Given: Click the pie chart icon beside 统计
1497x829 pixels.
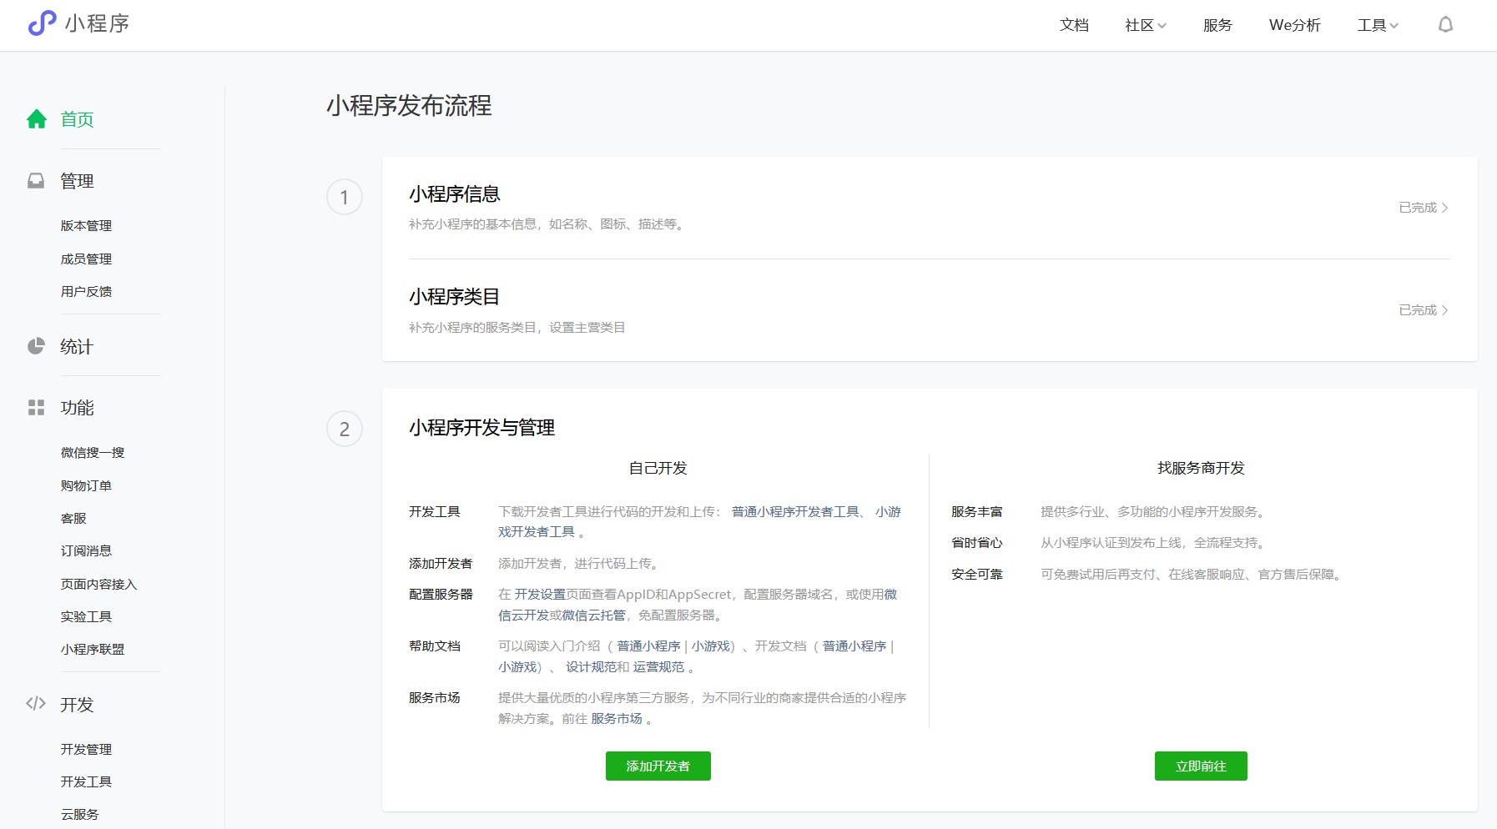Looking at the screenshot, I should pyautogui.click(x=36, y=346).
